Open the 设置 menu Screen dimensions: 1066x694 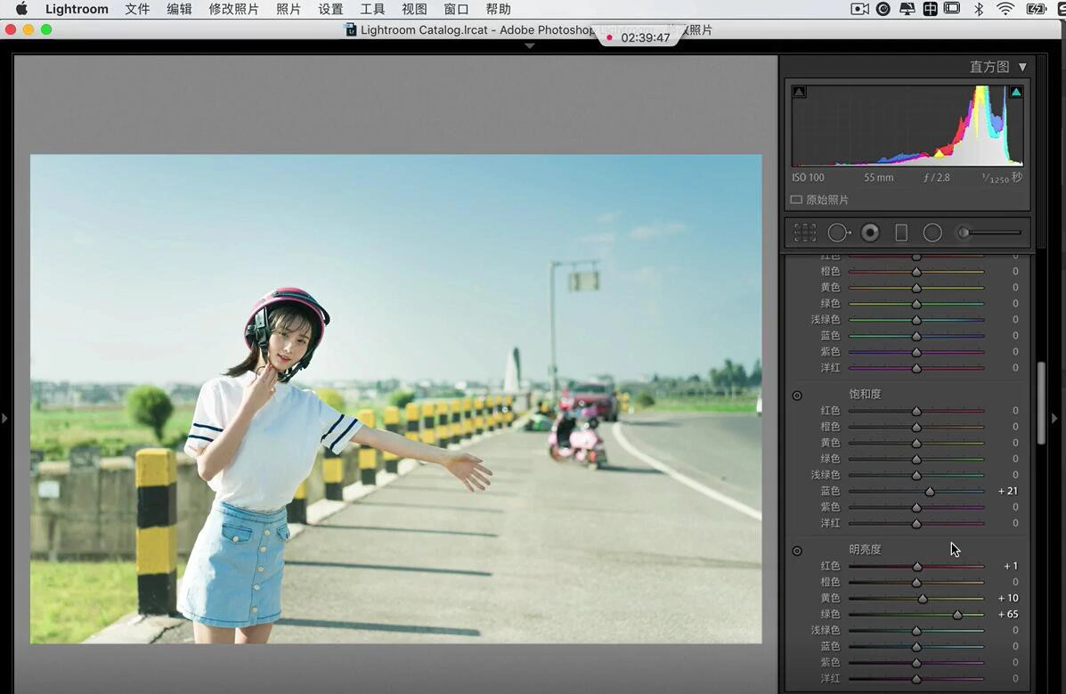pyautogui.click(x=331, y=9)
